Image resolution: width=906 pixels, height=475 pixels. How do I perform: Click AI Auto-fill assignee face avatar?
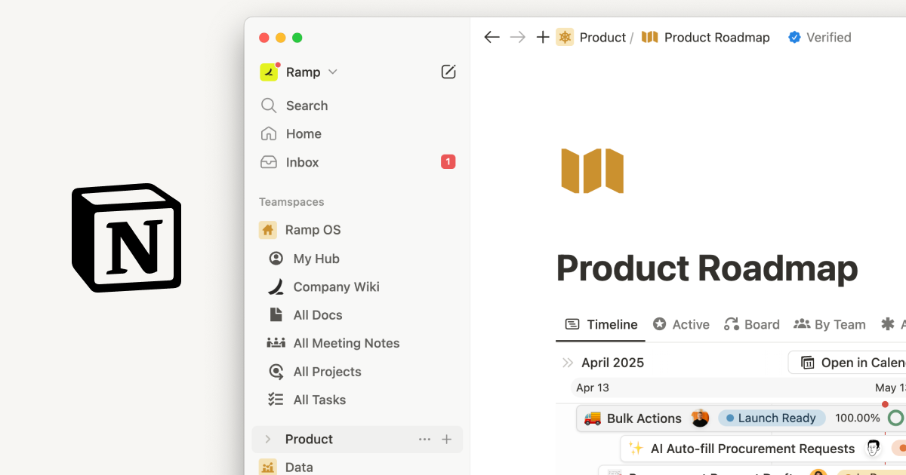[x=874, y=448]
